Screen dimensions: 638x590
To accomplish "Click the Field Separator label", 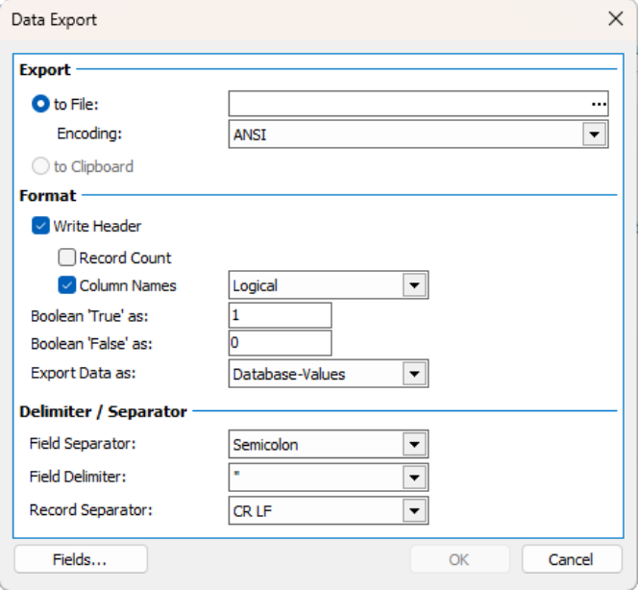I will [83, 443].
